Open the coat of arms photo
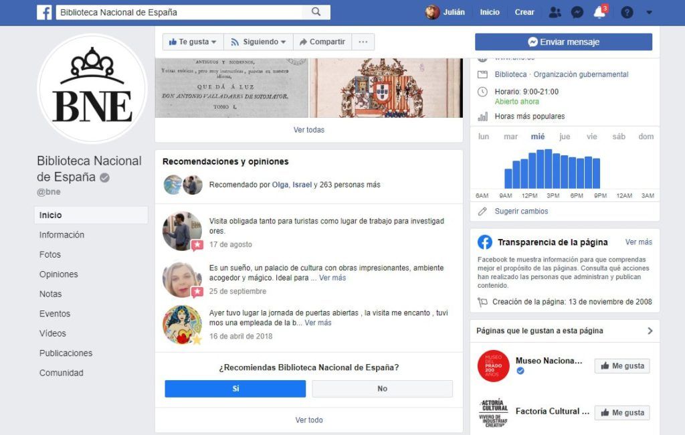Image resolution: width=685 pixels, height=435 pixels. pyautogui.click(x=386, y=88)
